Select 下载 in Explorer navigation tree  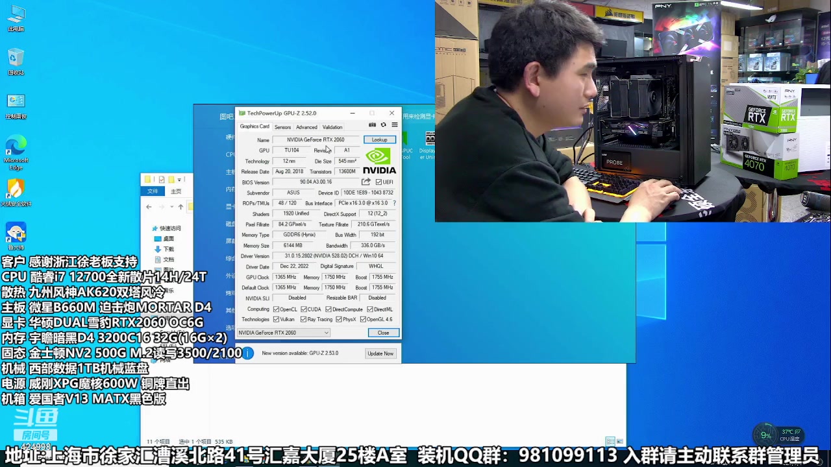[x=164, y=249]
